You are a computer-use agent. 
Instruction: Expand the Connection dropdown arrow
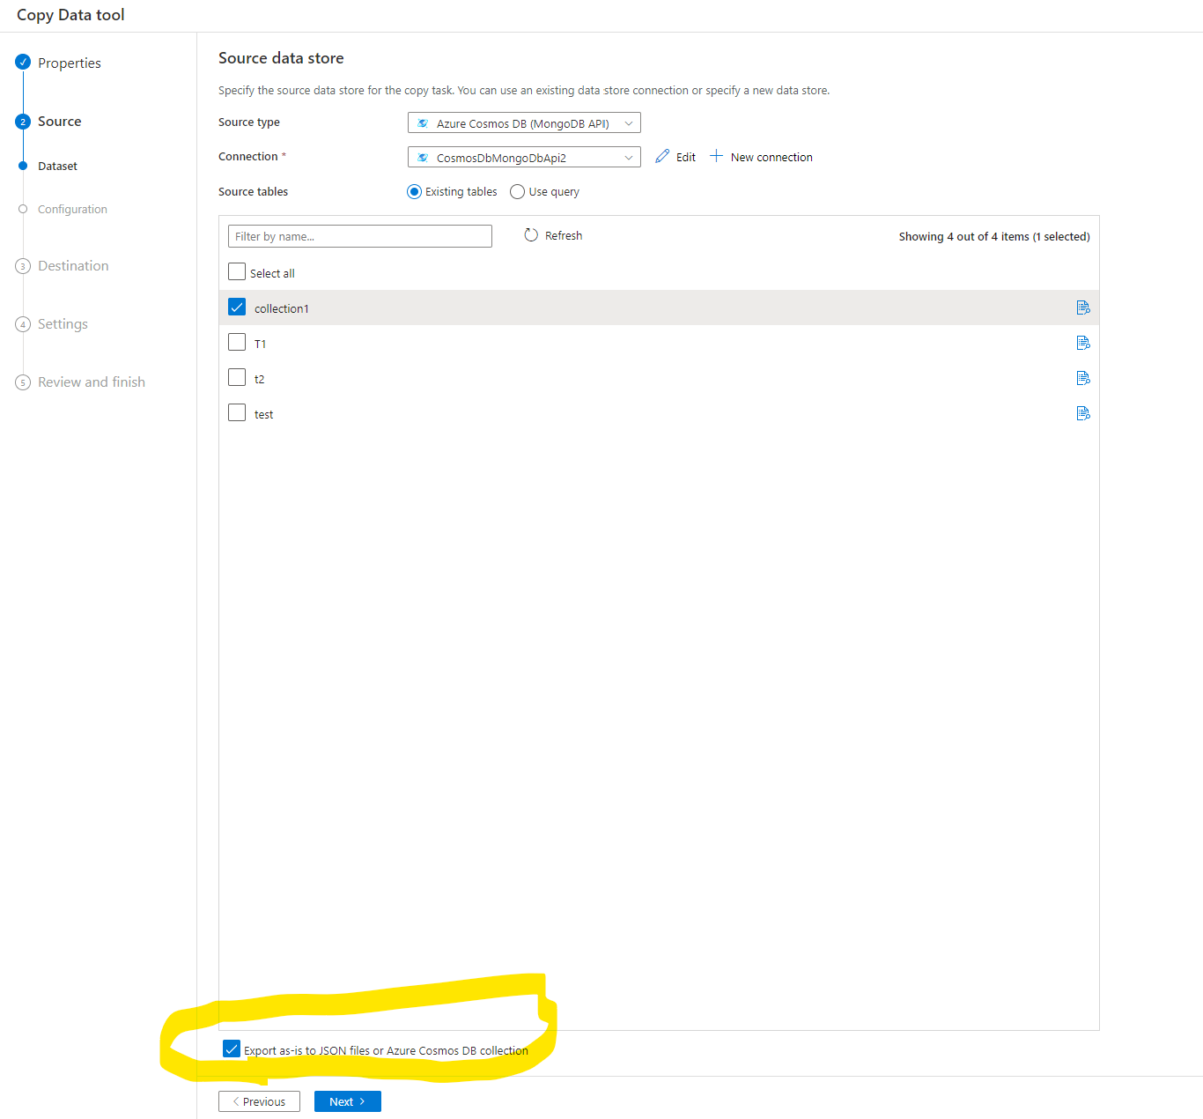629,158
